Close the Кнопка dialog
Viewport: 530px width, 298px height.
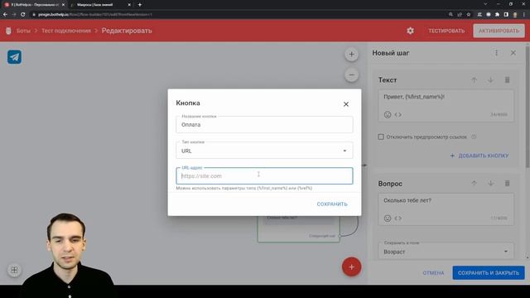click(x=346, y=104)
